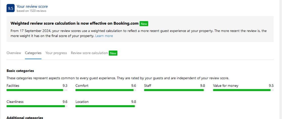The height and width of the screenshot is (119, 282).
Task: Click the Facilities score bar
Action: coord(37,90)
